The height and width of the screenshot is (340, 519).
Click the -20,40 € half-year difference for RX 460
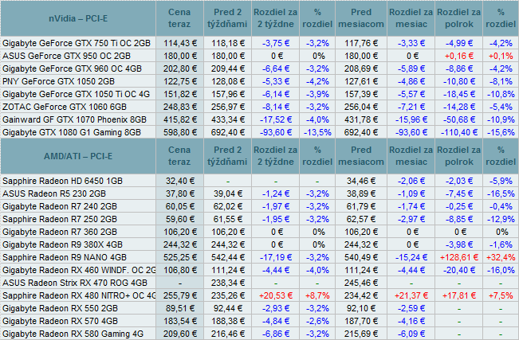(459, 270)
